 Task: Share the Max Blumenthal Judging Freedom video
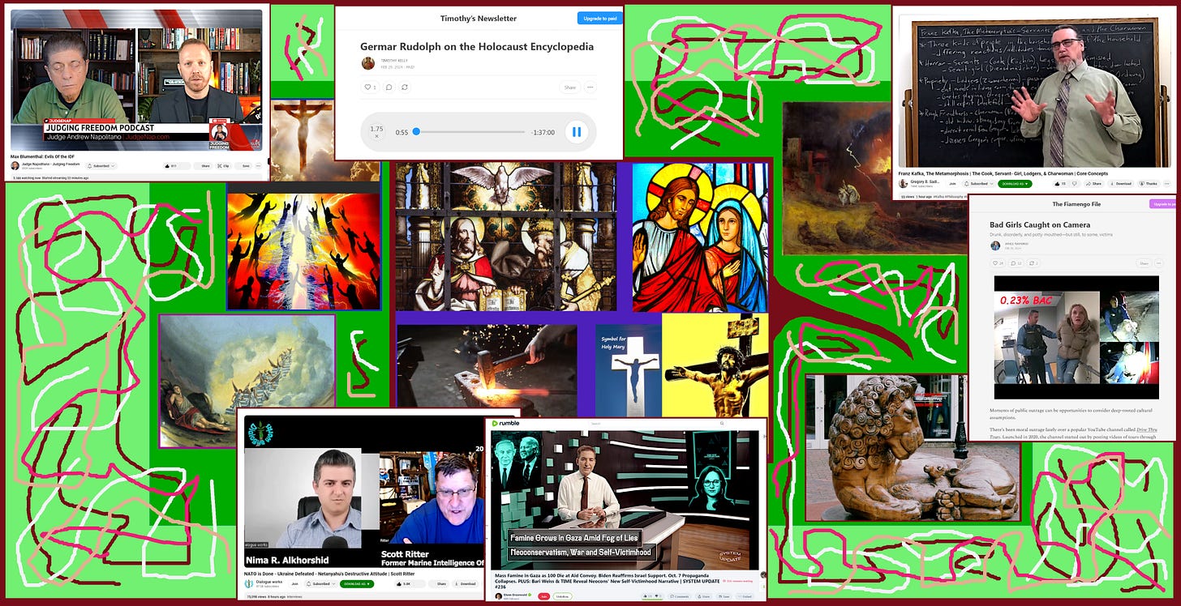[204, 166]
